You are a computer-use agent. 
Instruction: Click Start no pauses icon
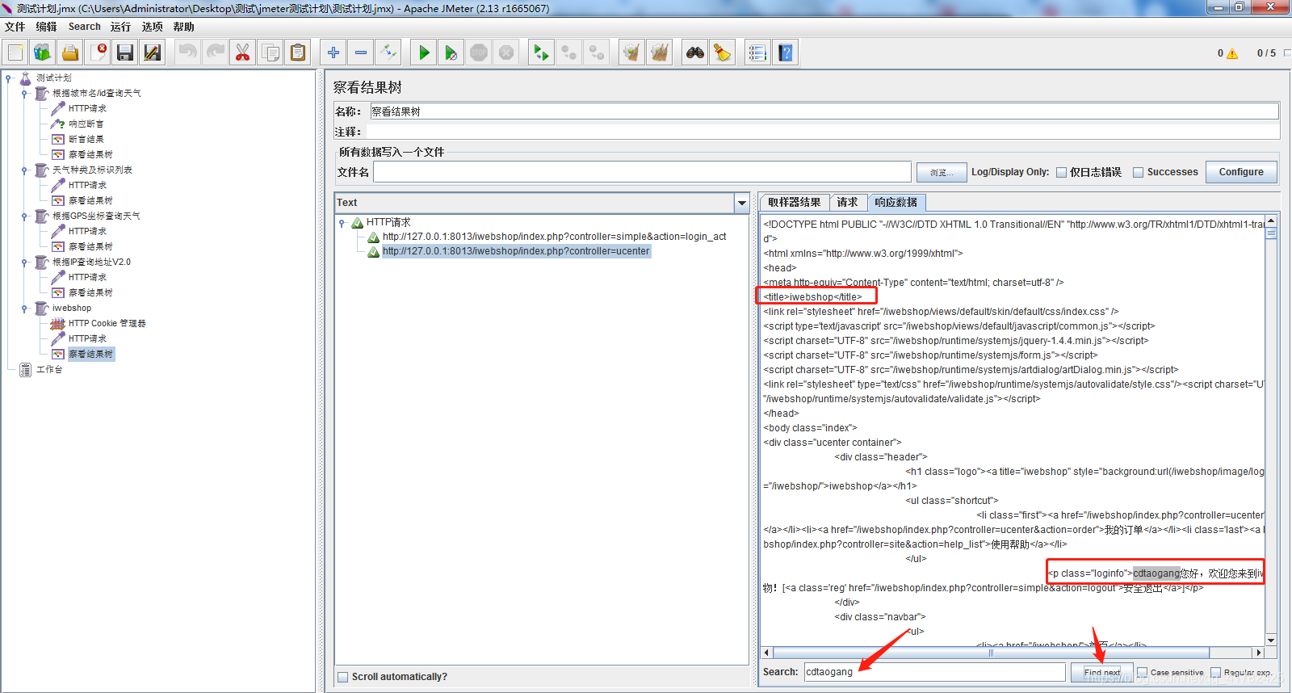[451, 52]
